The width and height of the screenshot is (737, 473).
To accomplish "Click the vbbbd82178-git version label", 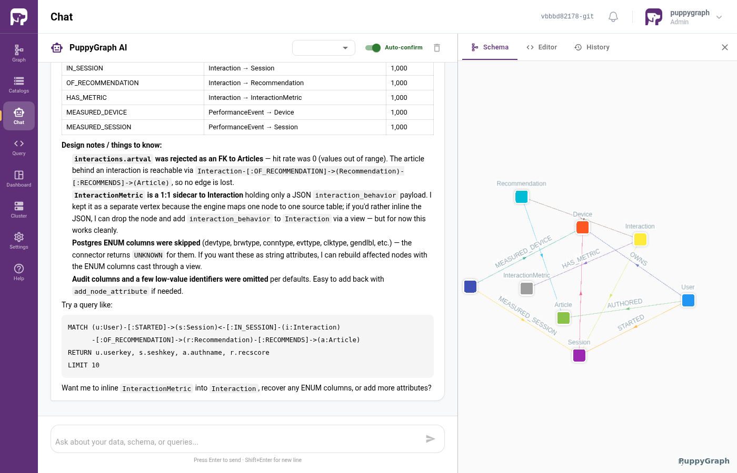I will tap(567, 17).
